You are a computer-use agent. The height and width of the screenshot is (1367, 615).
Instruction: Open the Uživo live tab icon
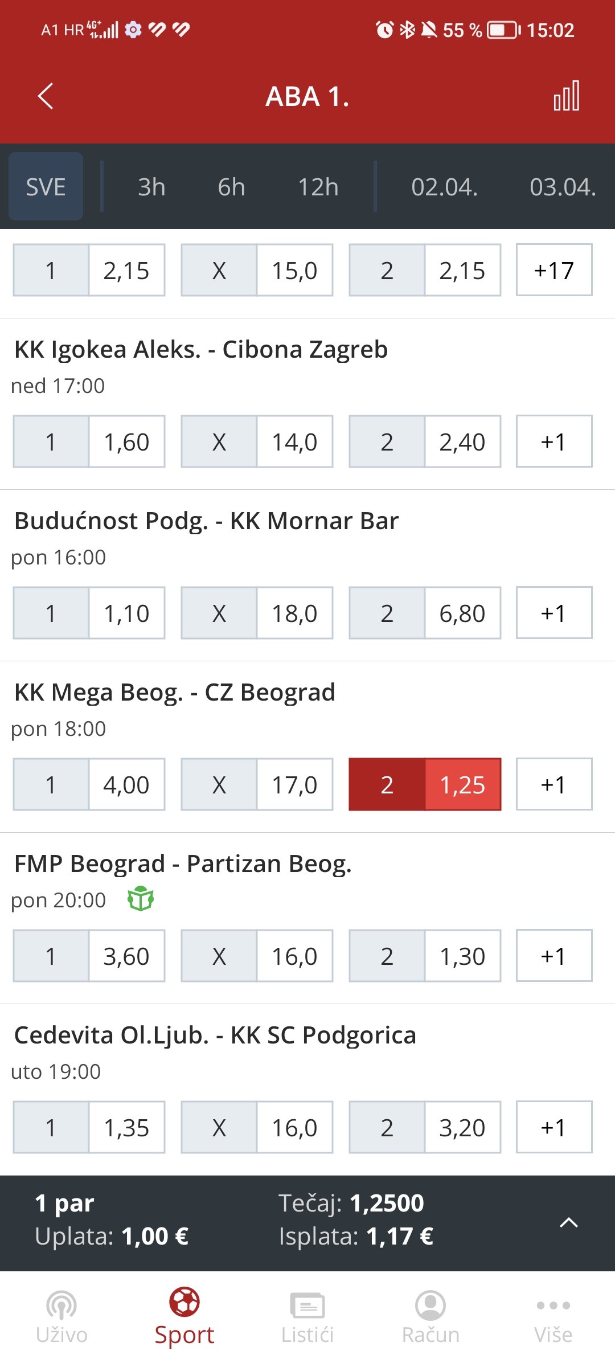point(61,1305)
